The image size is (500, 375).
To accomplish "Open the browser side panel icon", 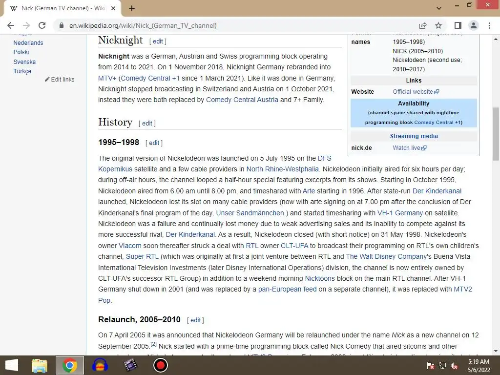I will 458,25.
